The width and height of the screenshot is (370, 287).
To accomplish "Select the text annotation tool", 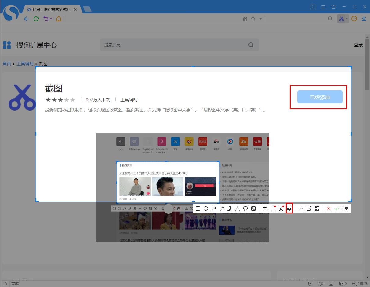I will 238,209.
